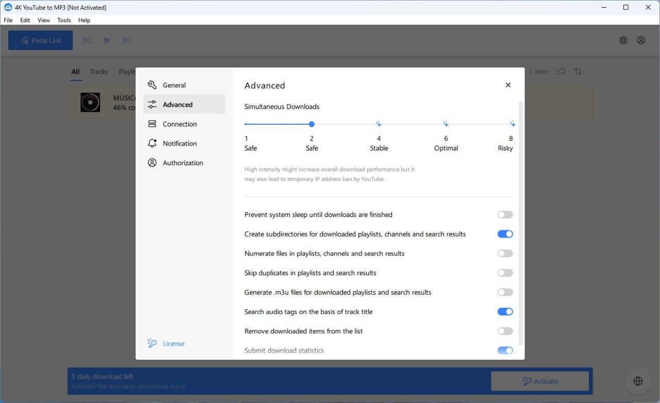Click the Paste Link button
The width and height of the screenshot is (660, 403).
coord(41,40)
